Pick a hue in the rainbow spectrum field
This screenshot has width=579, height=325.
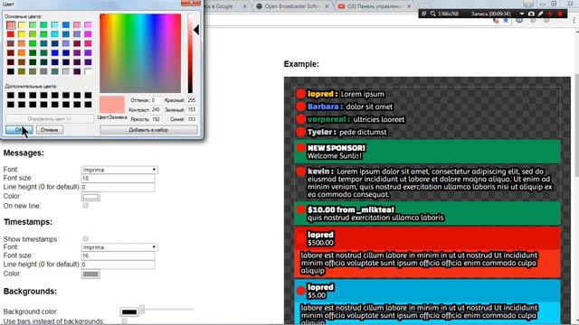[x=140, y=53]
